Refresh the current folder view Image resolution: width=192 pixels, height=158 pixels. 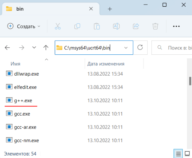[140, 47]
